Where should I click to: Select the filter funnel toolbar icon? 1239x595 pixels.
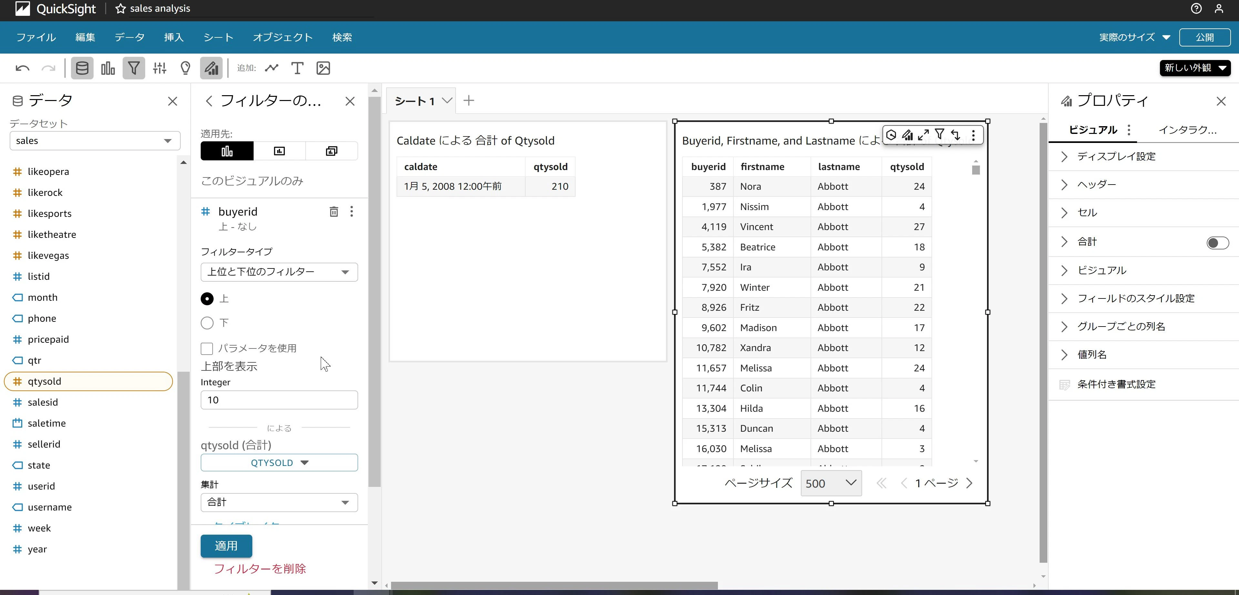(134, 68)
